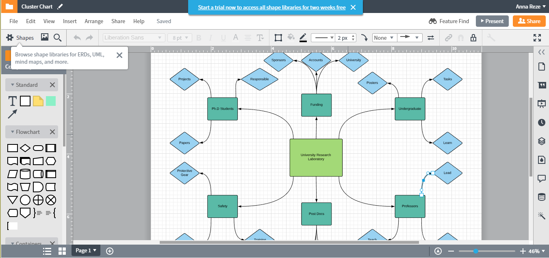
Task: Rename document via pencil icon
Action: pyautogui.click(x=60, y=6)
